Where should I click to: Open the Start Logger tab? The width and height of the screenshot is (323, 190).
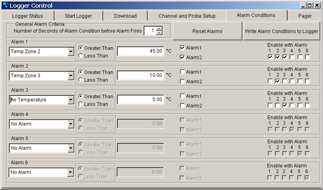click(x=78, y=16)
